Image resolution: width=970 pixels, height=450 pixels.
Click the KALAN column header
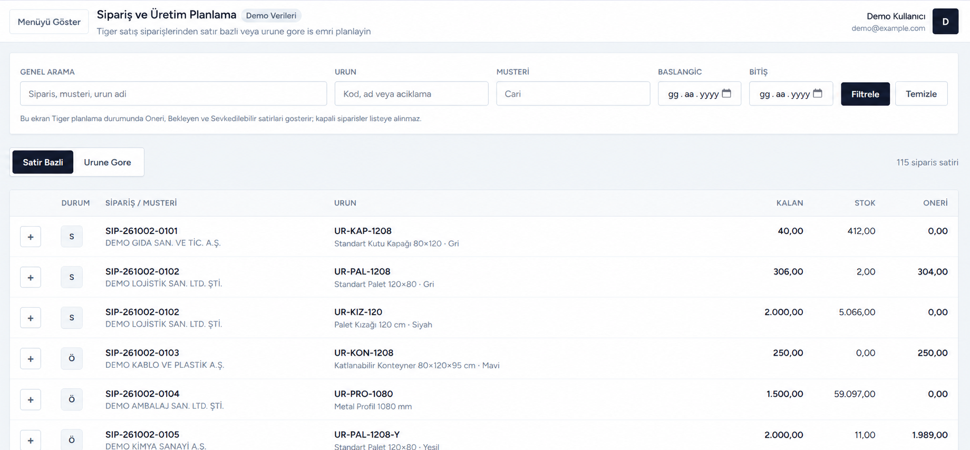point(790,203)
